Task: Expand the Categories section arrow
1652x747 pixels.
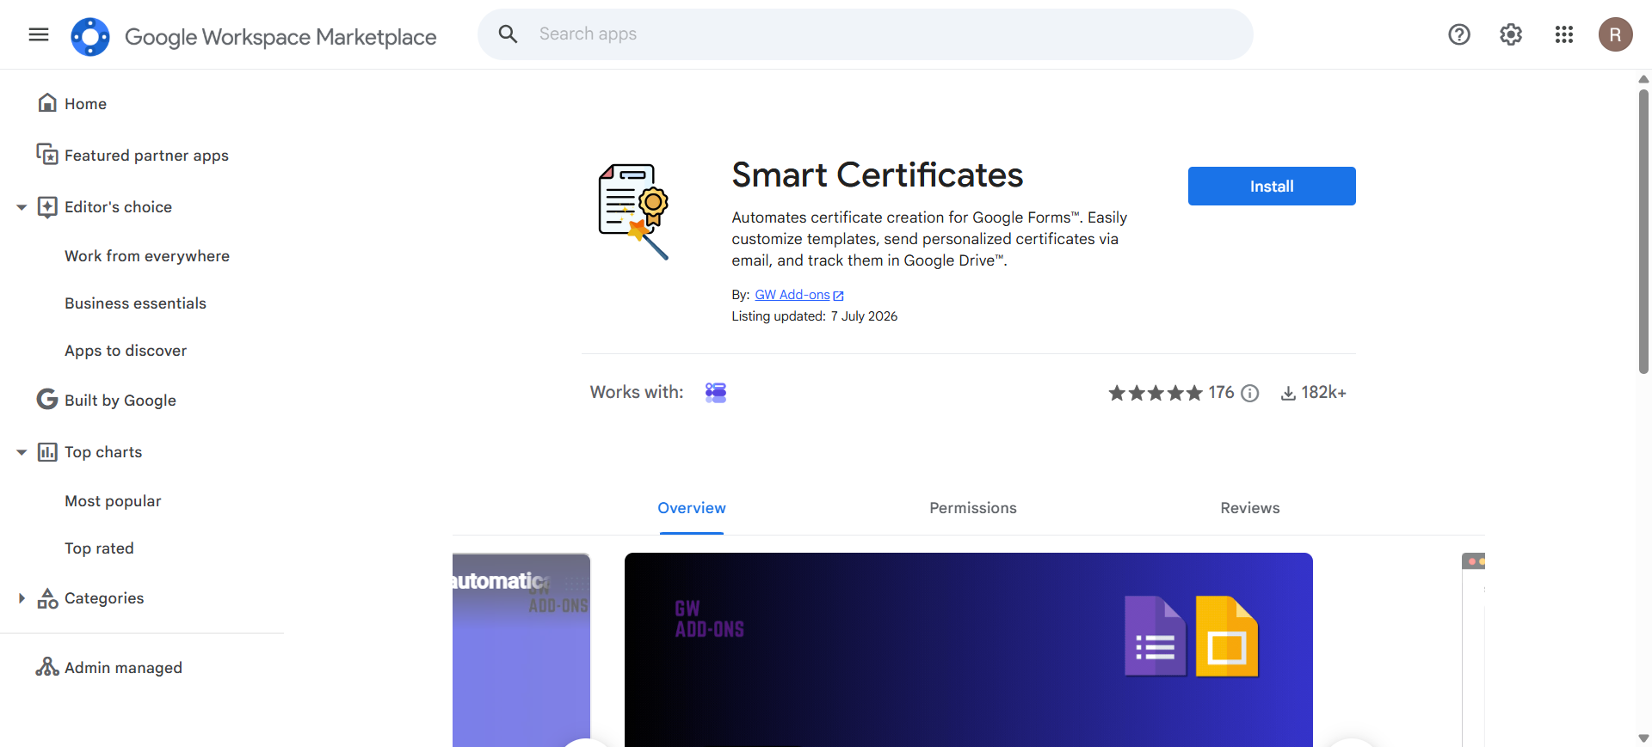Action: 22,598
